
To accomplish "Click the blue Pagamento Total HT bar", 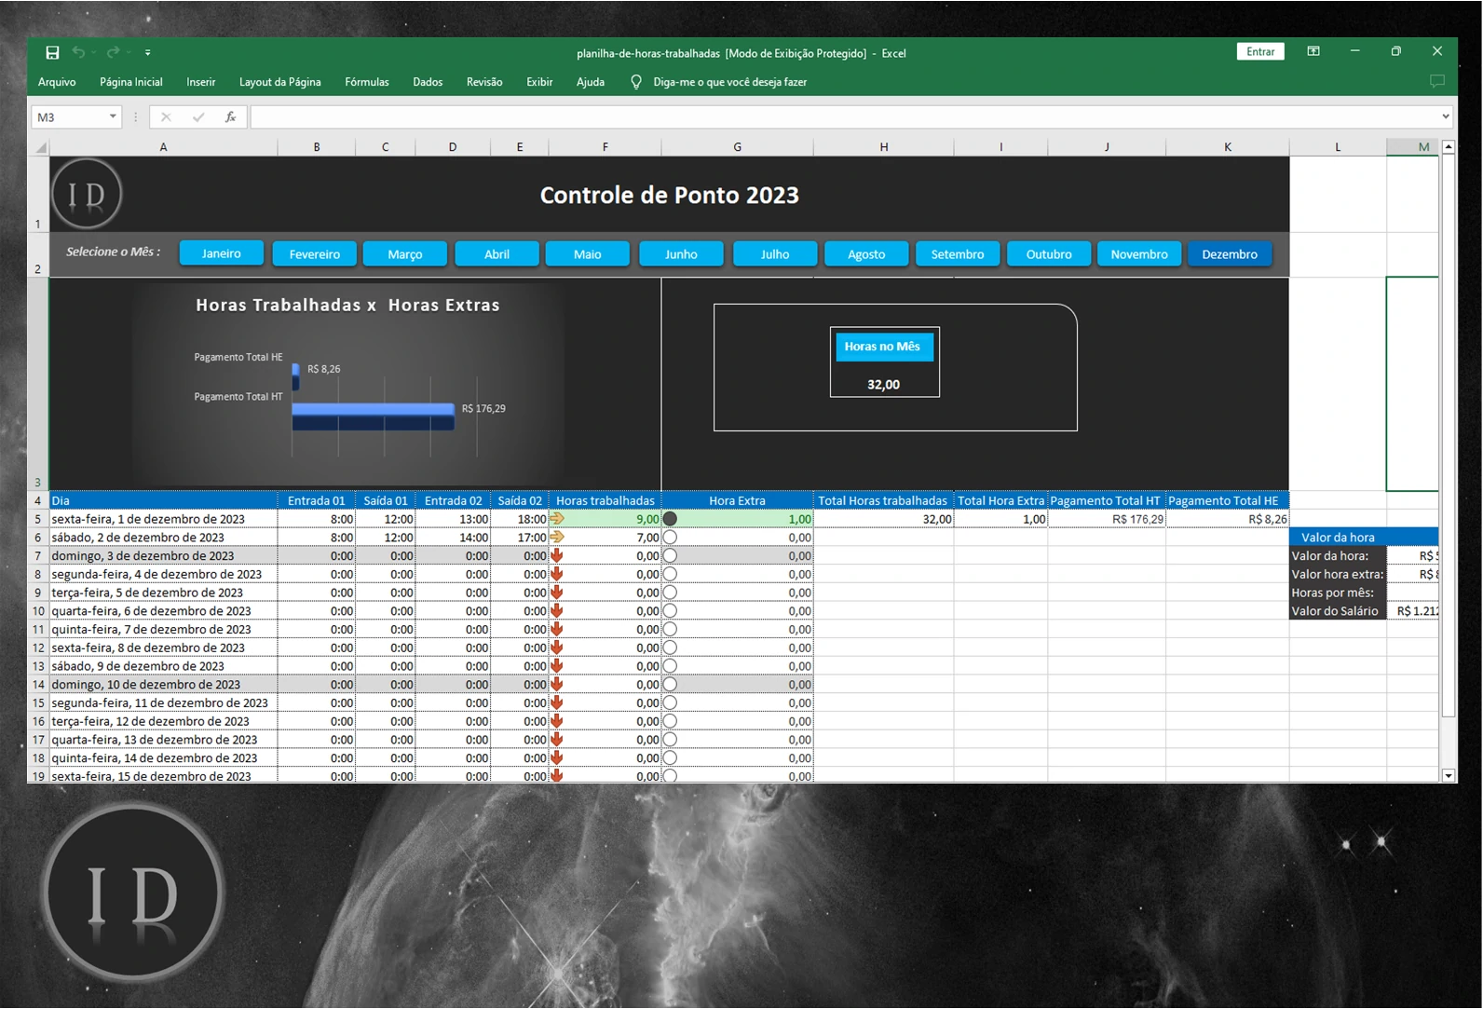I will click(x=373, y=409).
